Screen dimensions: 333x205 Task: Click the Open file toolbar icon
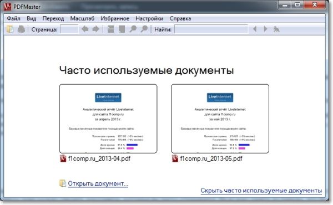pyautogui.click(x=10, y=29)
